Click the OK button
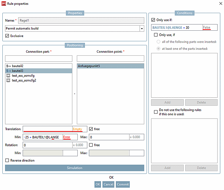The width and height of the screenshot is (224, 190). tap(98, 184)
